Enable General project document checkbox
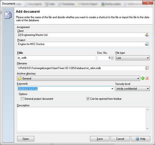This screenshot has height=145, width=155. pos(22,99)
